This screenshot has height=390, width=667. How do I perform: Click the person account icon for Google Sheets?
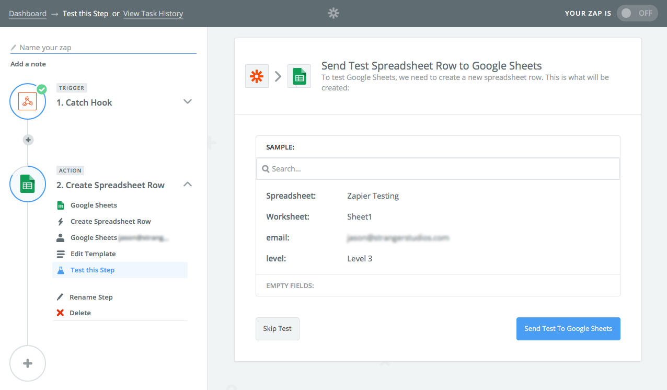tap(61, 238)
